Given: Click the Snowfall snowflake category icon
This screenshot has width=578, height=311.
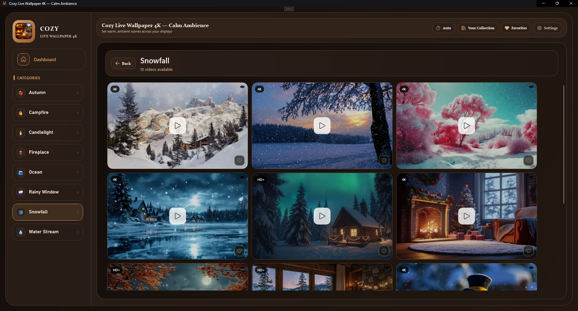Looking at the screenshot, I should (21, 212).
